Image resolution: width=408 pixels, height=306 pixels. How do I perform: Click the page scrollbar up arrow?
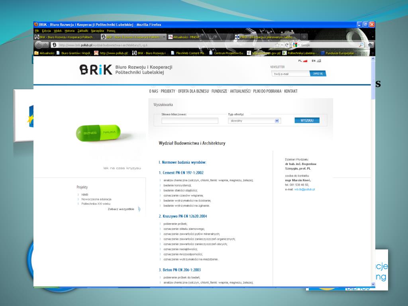tap(373, 59)
